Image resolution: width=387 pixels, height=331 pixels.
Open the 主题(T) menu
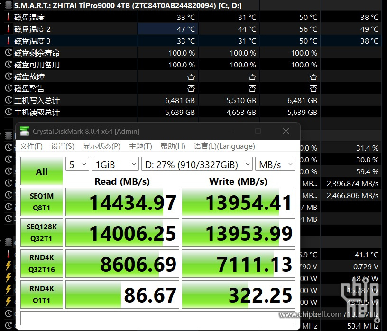[140, 146]
